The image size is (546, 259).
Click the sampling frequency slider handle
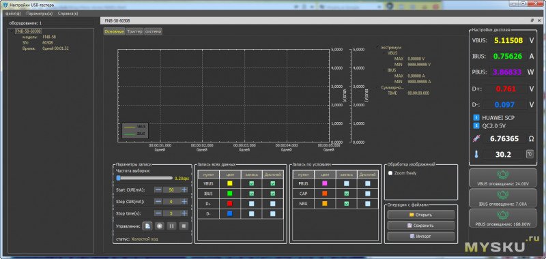coord(118,178)
